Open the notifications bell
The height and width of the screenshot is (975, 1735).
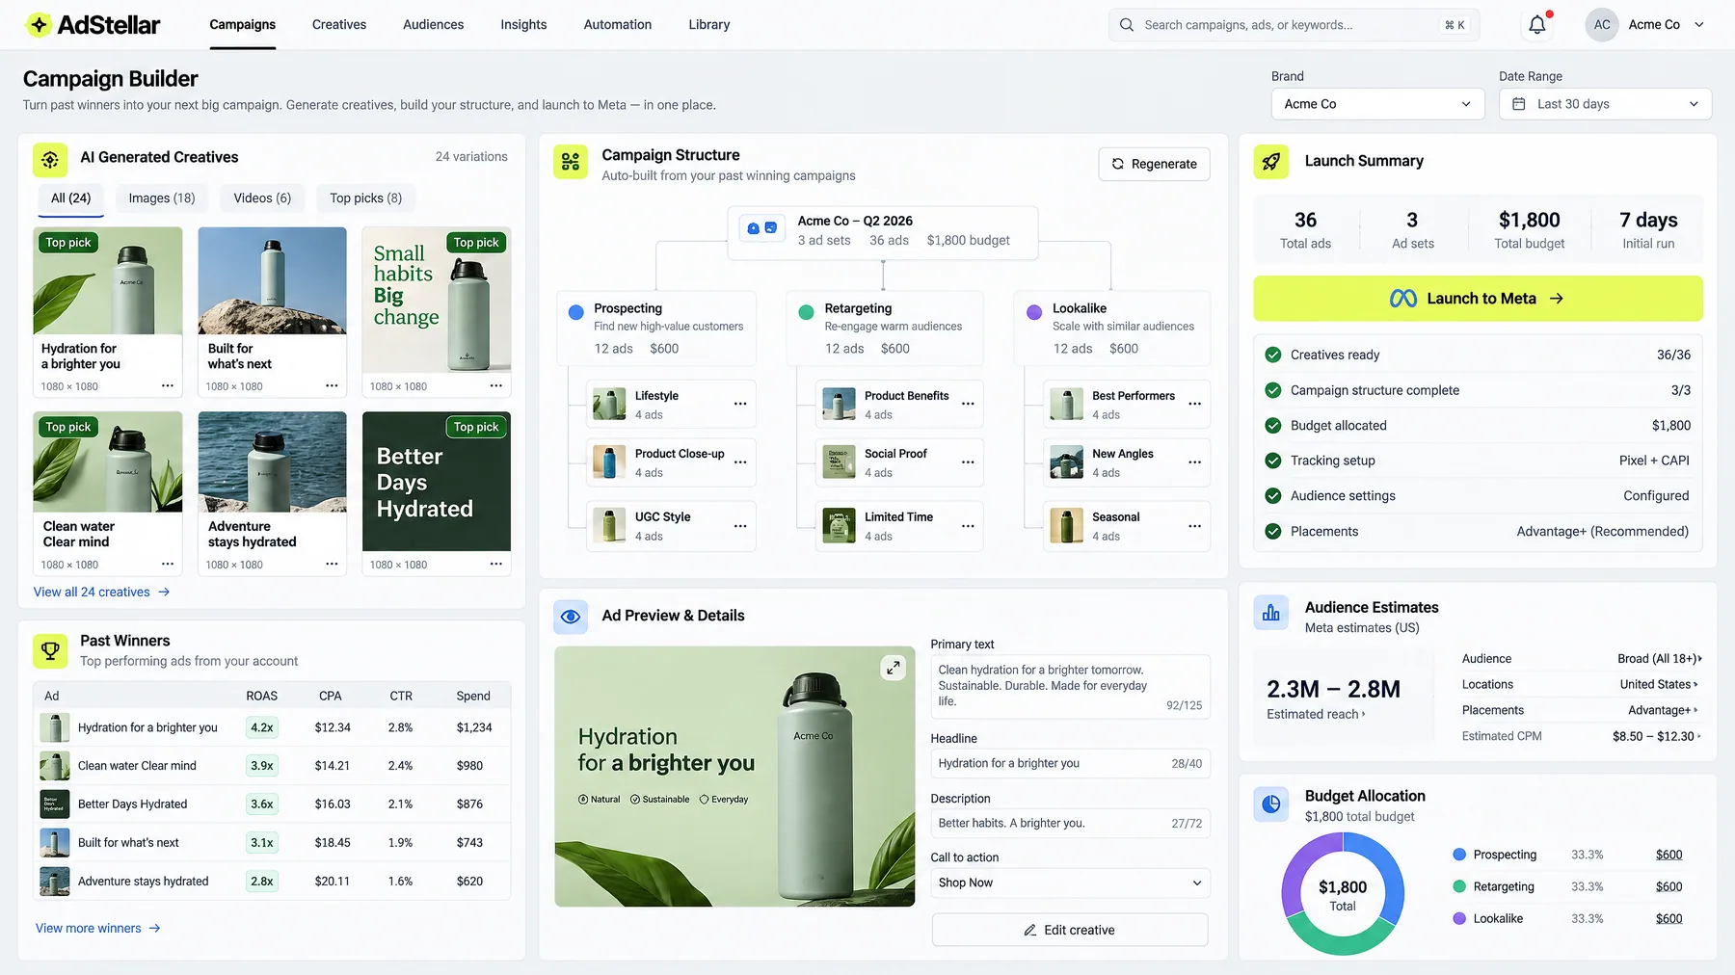(1537, 25)
